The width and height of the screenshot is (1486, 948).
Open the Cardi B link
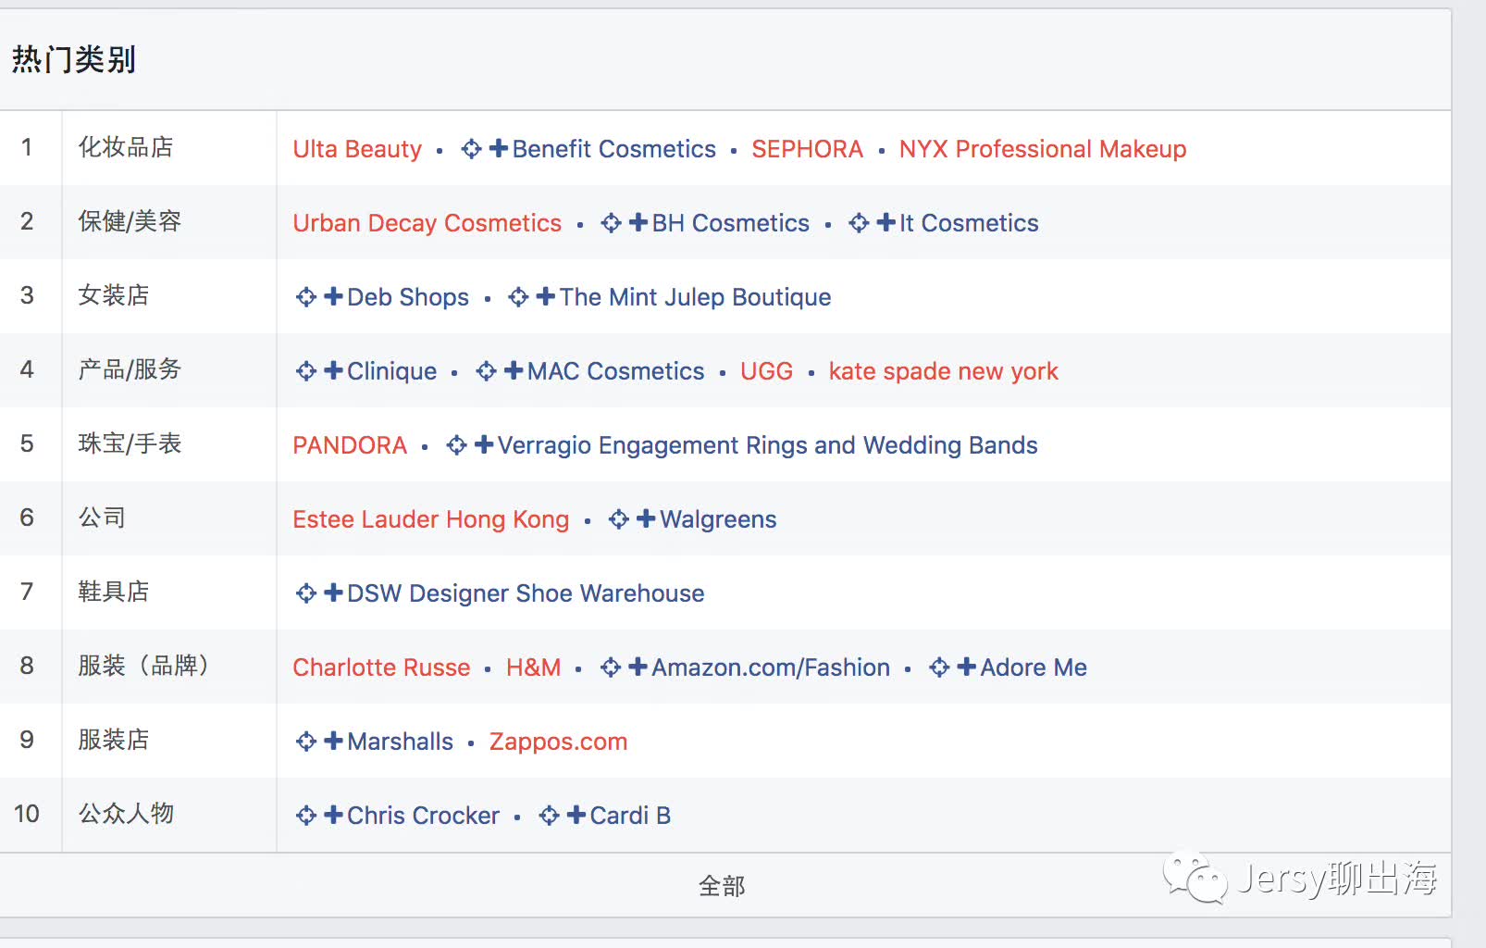[x=630, y=816]
